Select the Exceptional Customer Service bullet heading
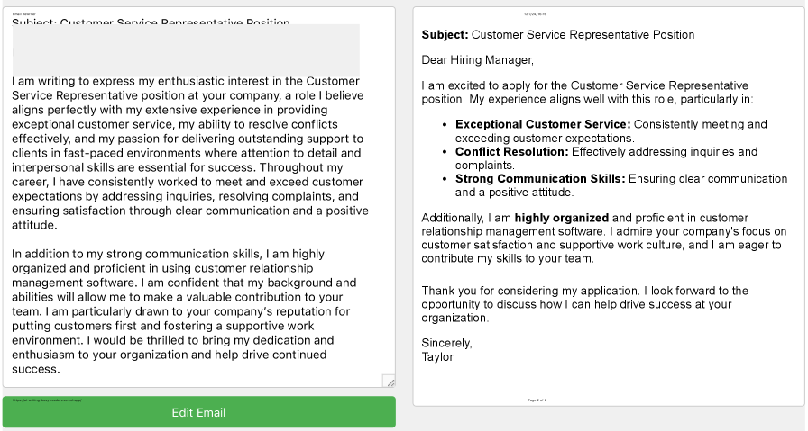This screenshot has width=808, height=431. [540, 124]
